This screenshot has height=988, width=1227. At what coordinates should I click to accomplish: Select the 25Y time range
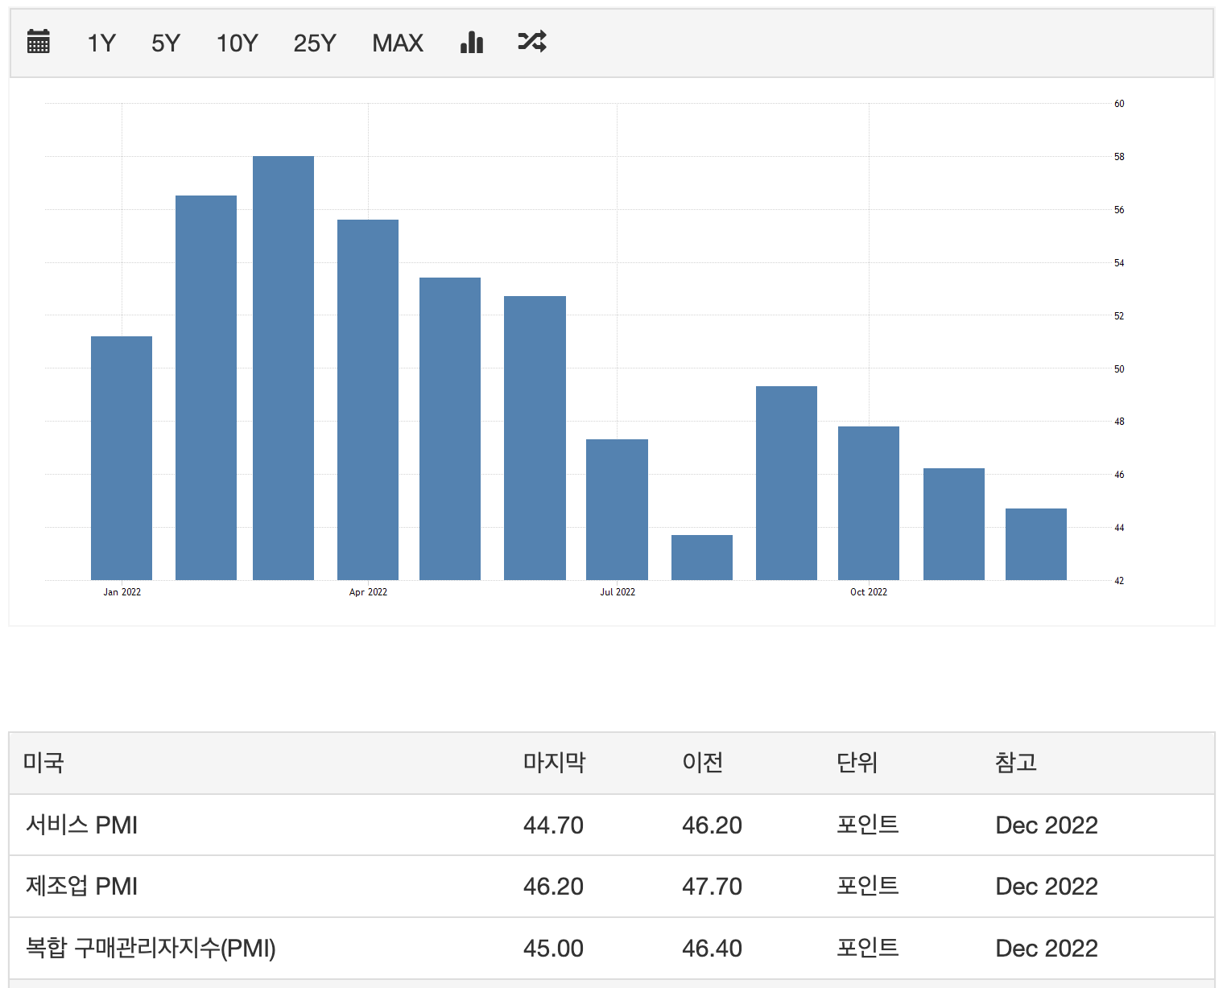314,43
